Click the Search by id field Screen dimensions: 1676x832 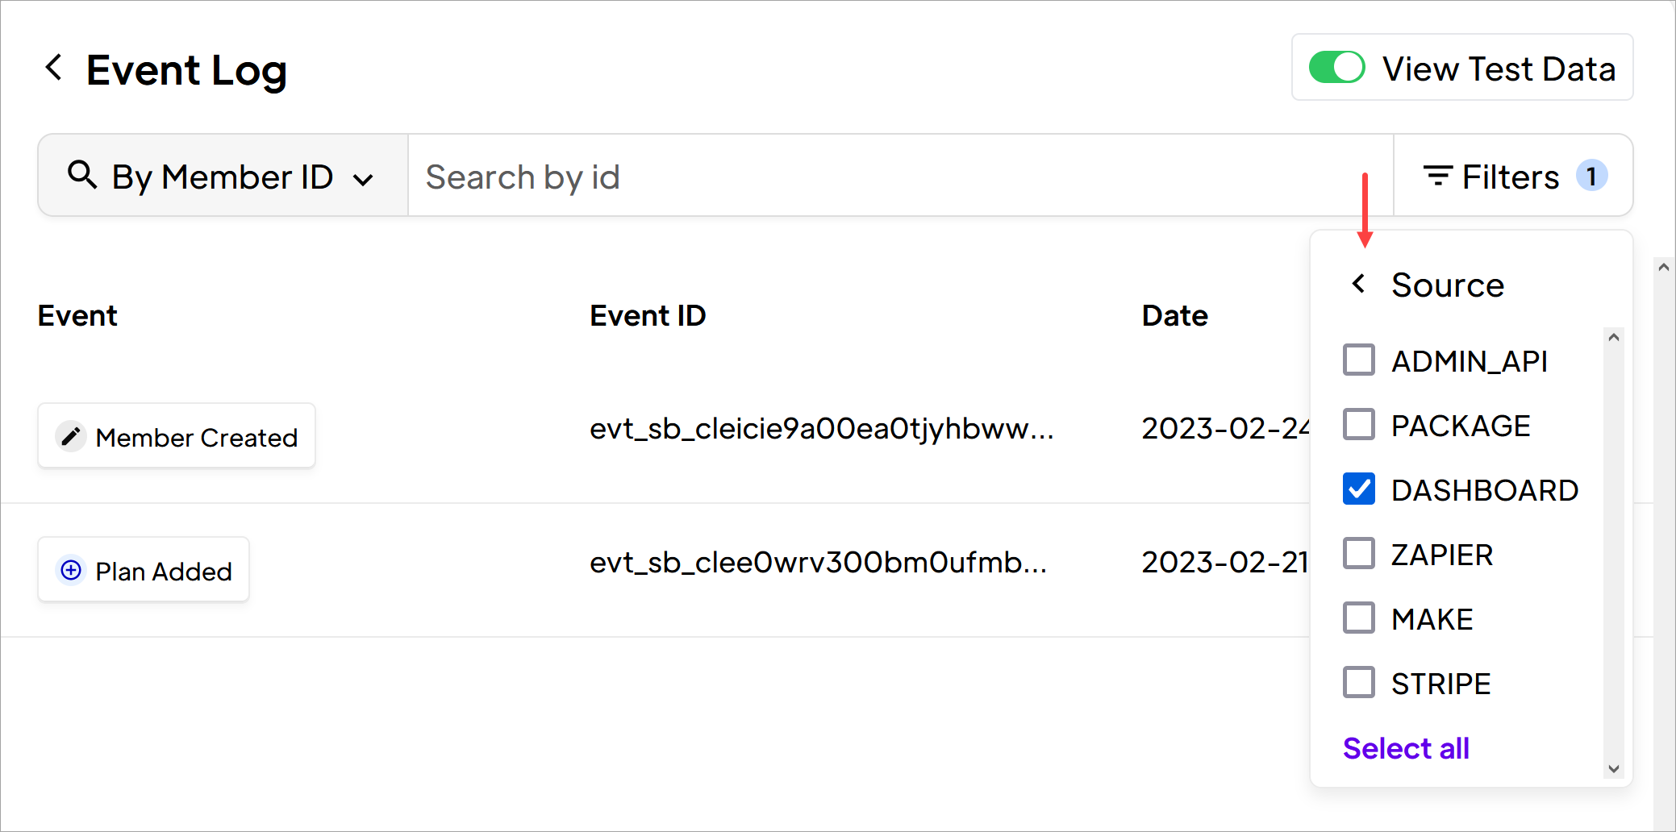click(900, 176)
